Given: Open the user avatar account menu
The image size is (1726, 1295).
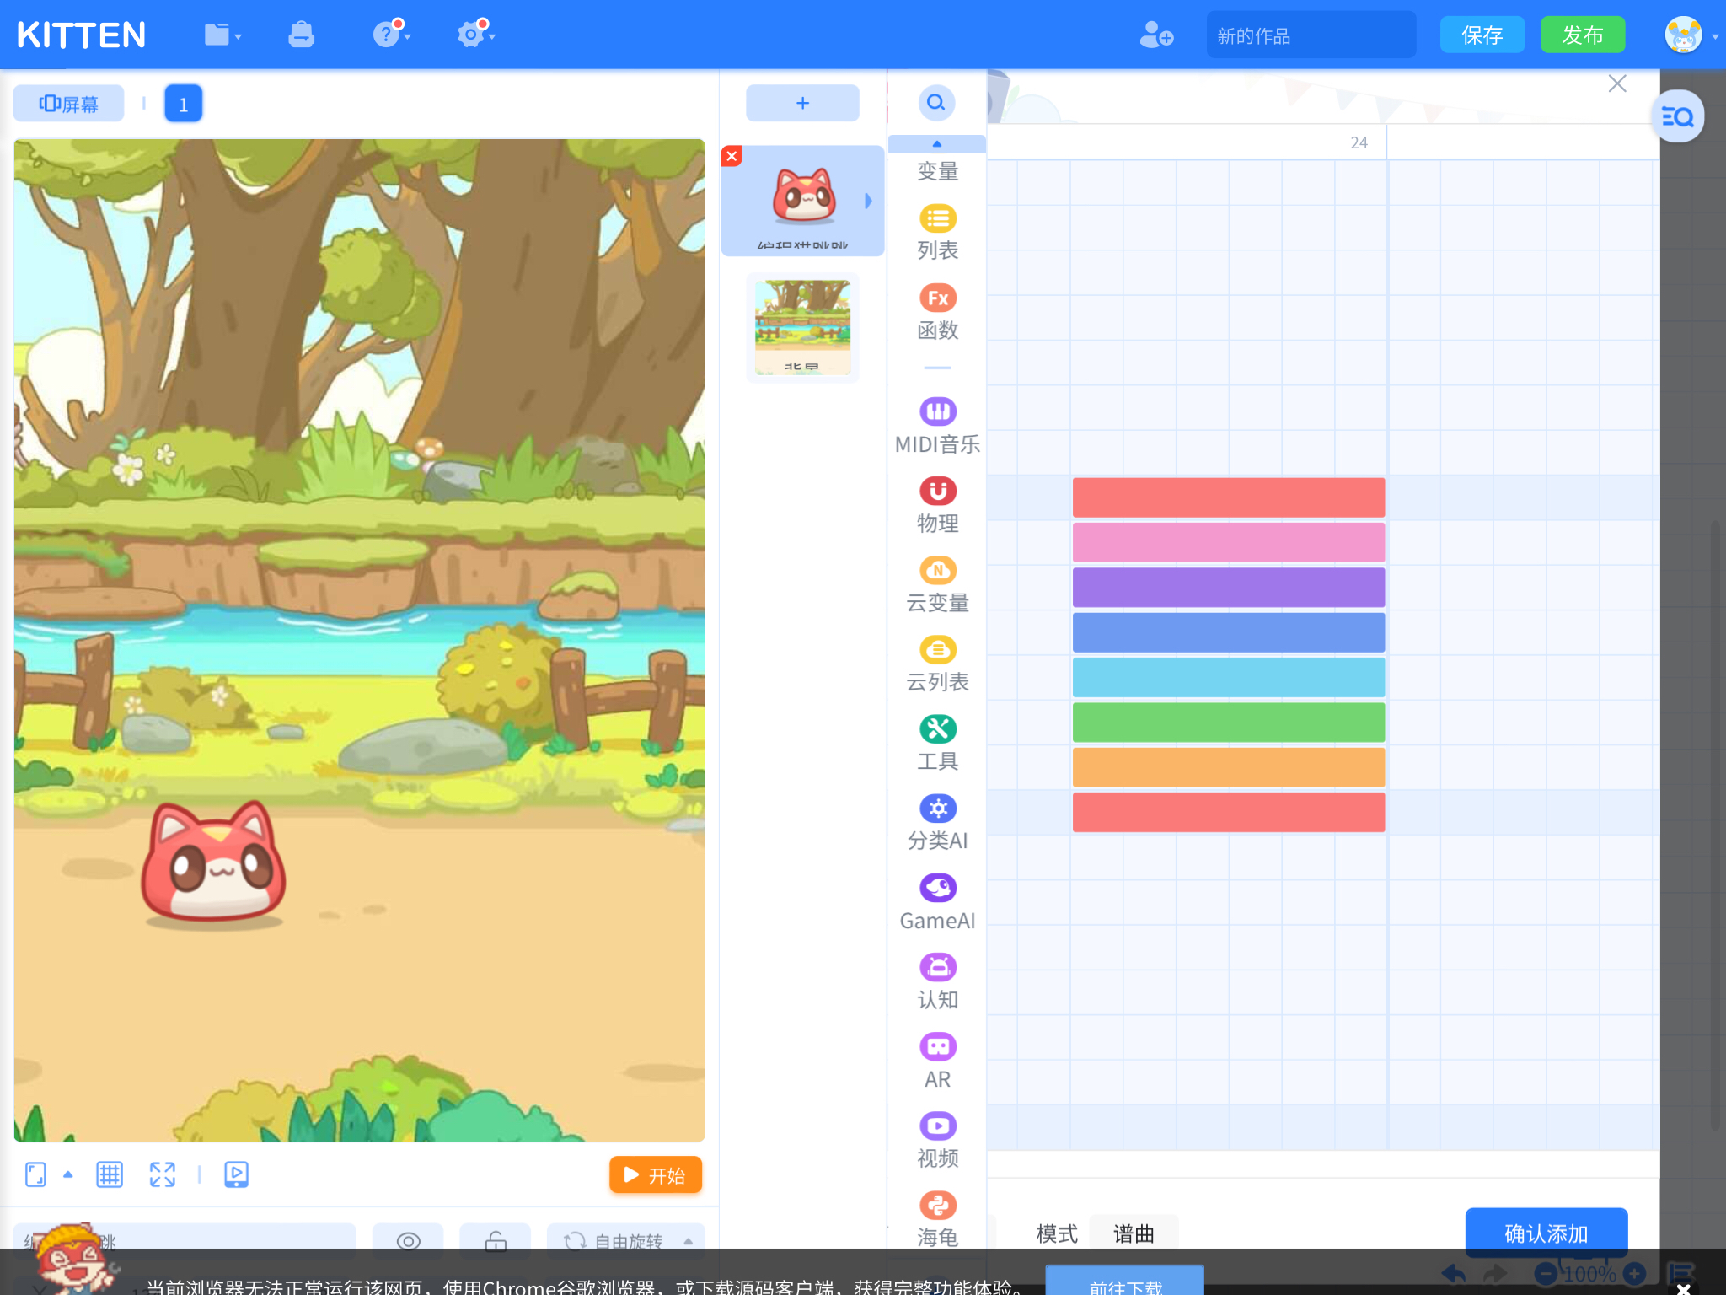Looking at the screenshot, I should click(1684, 35).
